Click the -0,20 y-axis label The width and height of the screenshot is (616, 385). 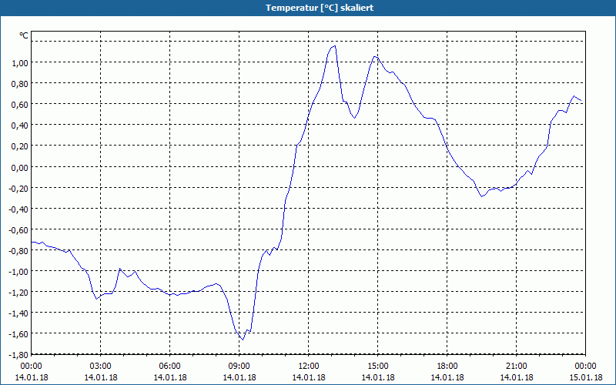point(18,188)
